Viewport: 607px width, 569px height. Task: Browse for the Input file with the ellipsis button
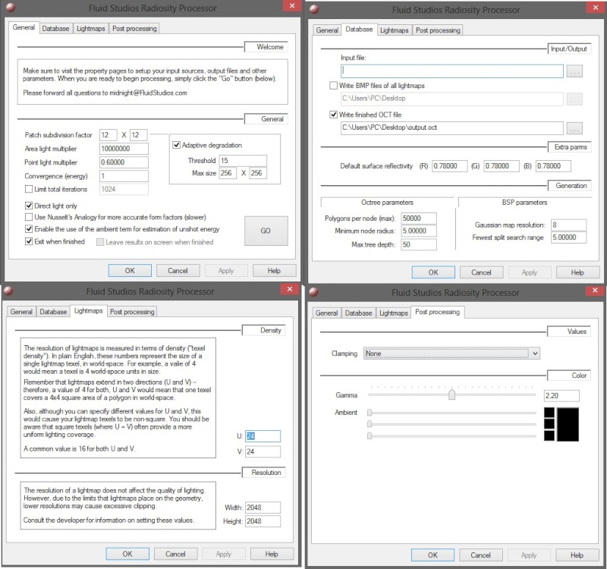tap(574, 71)
